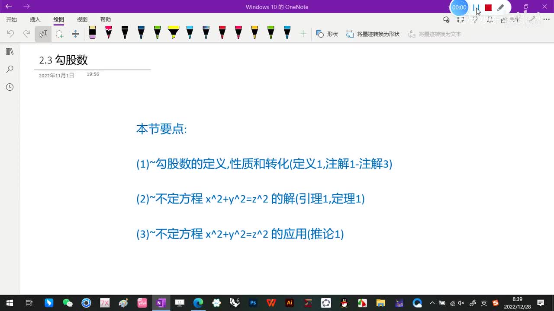Open the Windows Start menu

point(10,303)
